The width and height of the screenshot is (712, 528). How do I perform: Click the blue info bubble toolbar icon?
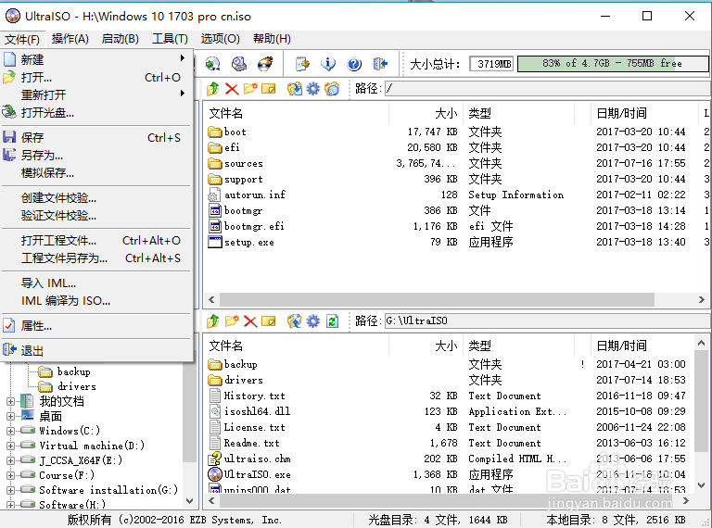tap(328, 64)
